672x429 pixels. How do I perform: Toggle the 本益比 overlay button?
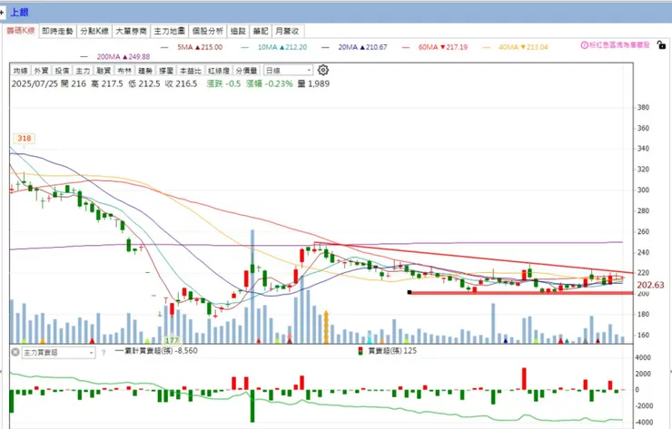click(x=191, y=70)
